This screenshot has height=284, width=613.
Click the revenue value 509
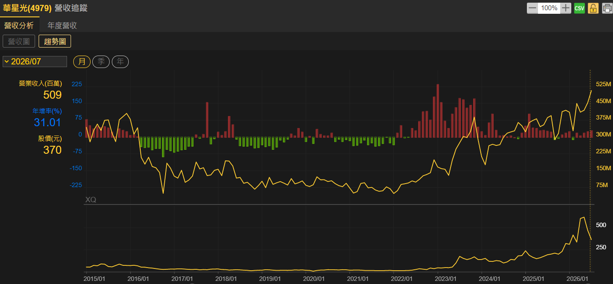pyautogui.click(x=52, y=95)
